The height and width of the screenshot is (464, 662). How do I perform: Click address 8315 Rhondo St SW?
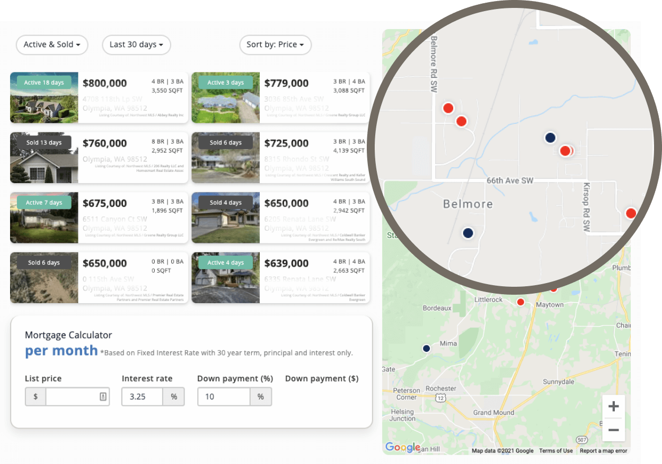click(x=297, y=159)
